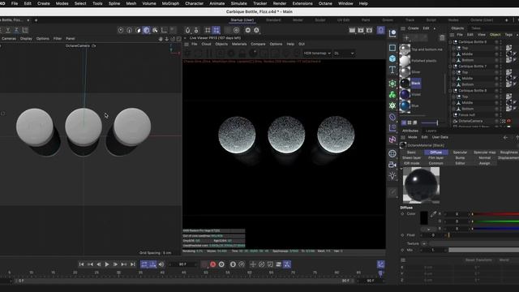Image resolution: width=519 pixels, height=292 pixels.
Task: Toggle the timeline sound speaker icon
Action: click(x=161, y=264)
